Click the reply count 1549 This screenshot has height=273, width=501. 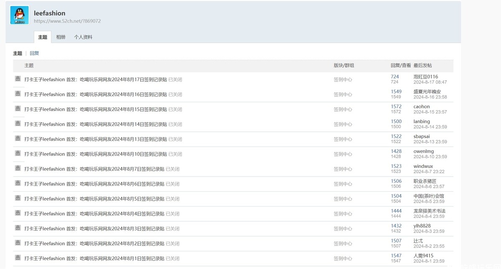pos(396,92)
